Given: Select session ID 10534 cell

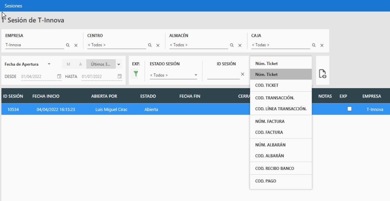Looking at the screenshot, I should click(13, 109).
